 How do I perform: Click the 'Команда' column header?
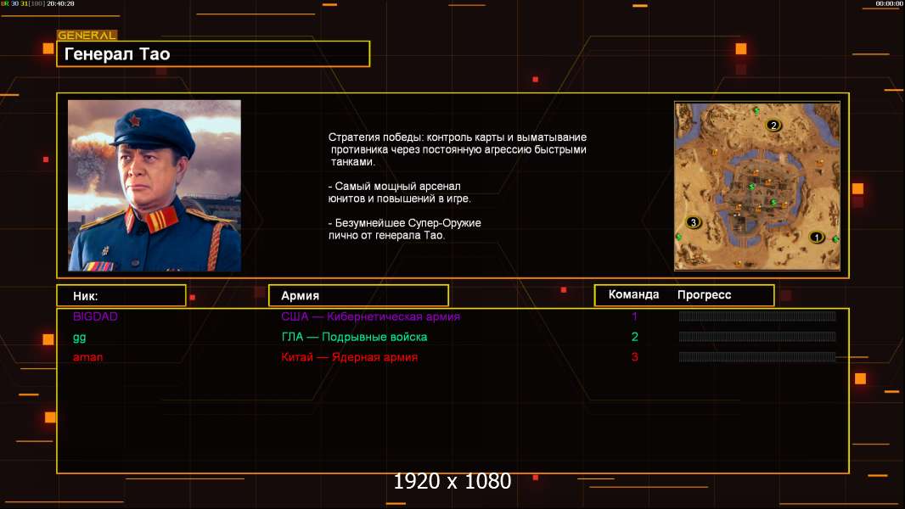633,294
